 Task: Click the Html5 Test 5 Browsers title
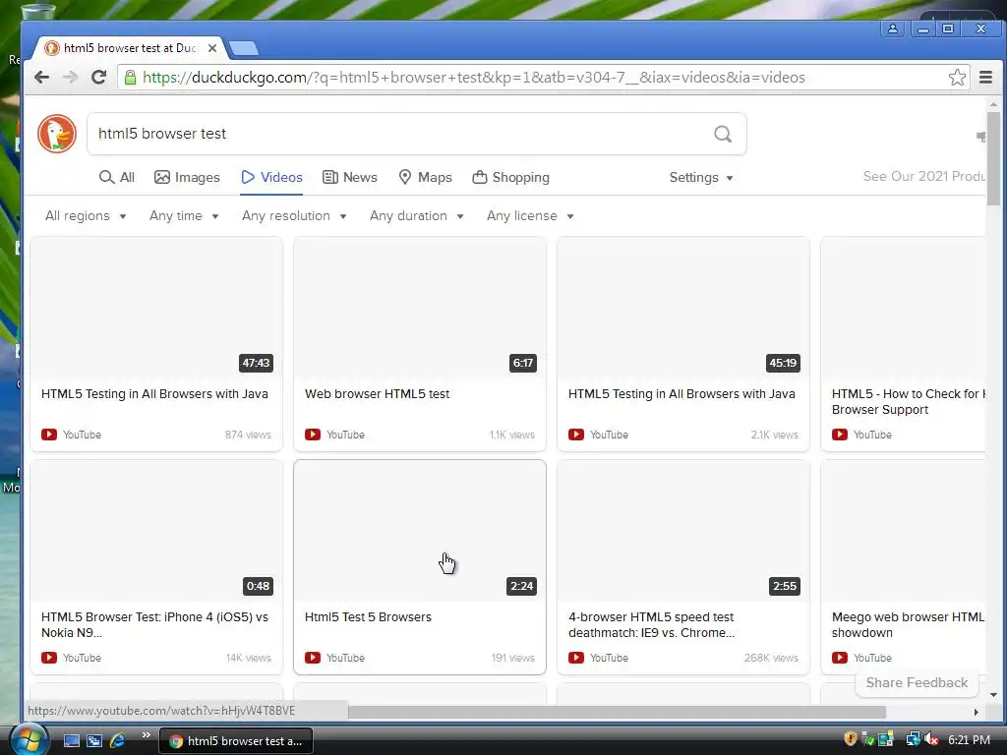coord(368,617)
